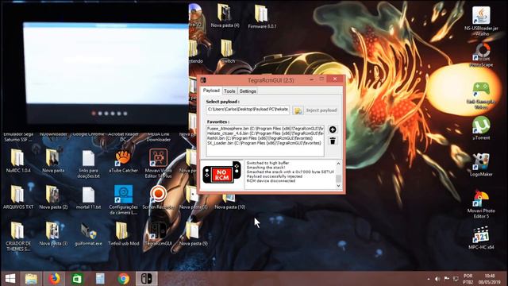The width and height of the screenshot is (508, 286).
Task: Open the CRIADOR DE THEMES folder
Action: (18, 237)
